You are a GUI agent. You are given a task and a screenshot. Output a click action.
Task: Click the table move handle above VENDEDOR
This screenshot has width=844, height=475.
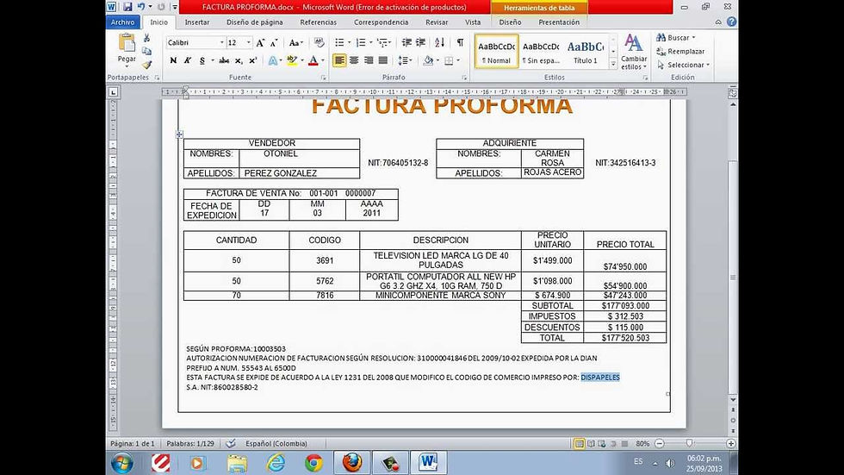click(x=179, y=134)
